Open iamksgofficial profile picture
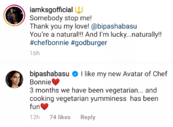 click(14, 15)
